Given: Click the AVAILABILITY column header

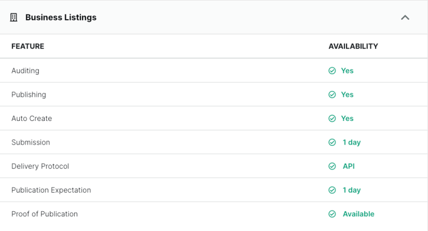Looking at the screenshot, I should pos(353,46).
